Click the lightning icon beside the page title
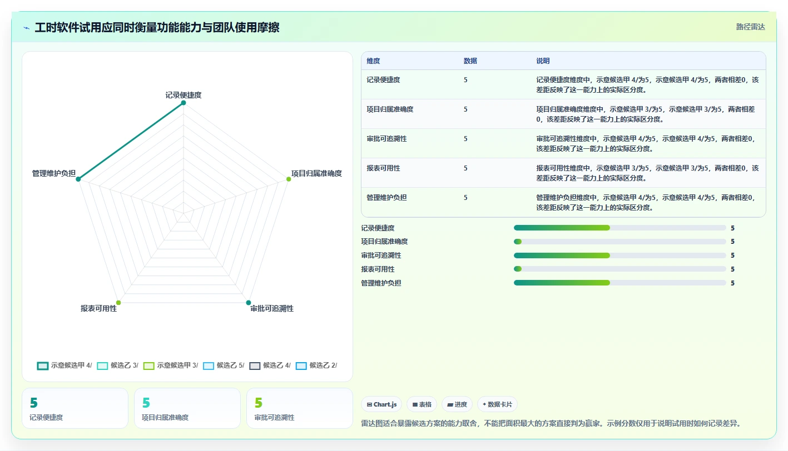The image size is (788, 451). (x=27, y=28)
